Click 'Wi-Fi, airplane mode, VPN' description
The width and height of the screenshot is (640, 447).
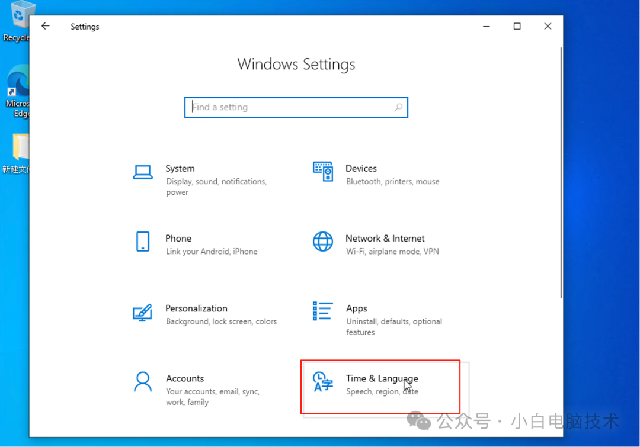point(393,252)
